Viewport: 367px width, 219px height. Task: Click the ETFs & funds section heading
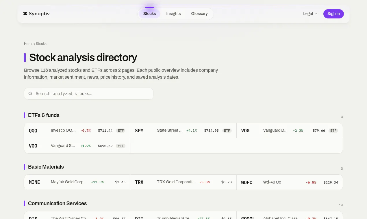44,115
